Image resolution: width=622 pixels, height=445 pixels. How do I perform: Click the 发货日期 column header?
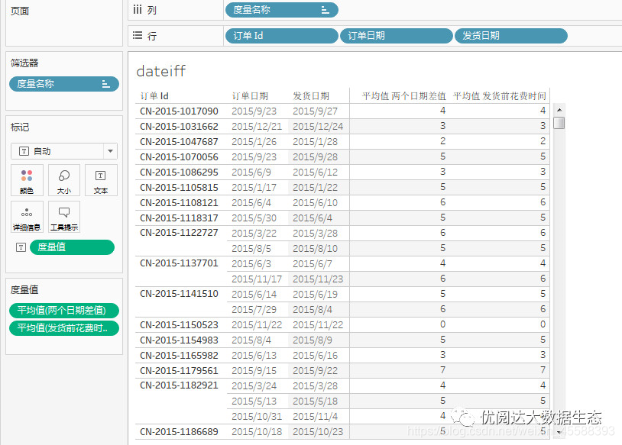pos(311,96)
